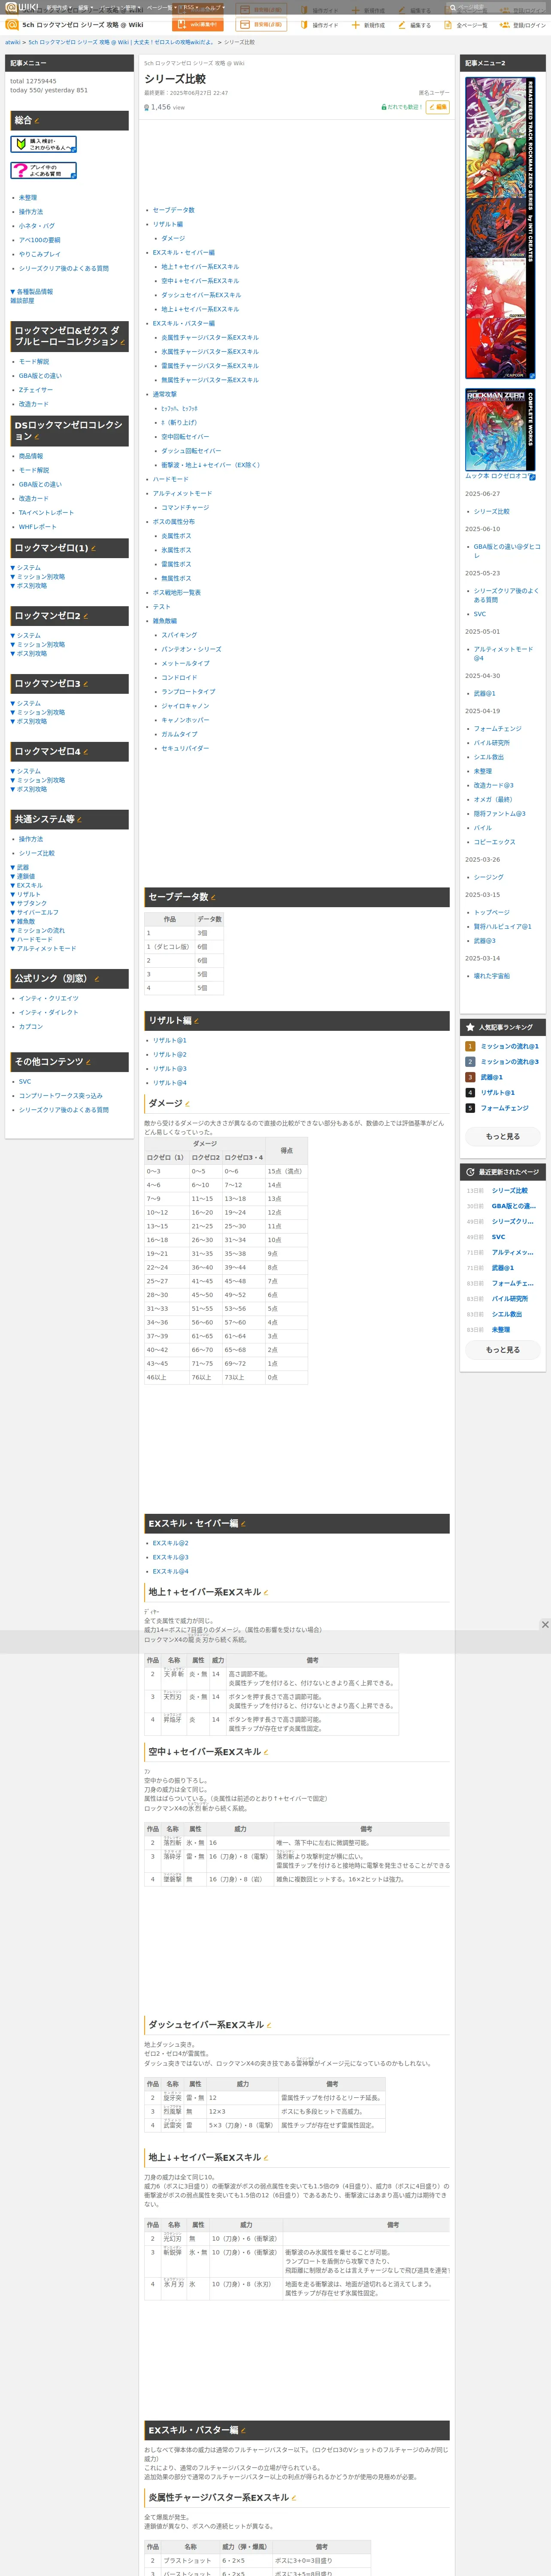Open the インティ・クリエイツ official link

pyautogui.click(x=49, y=999)
